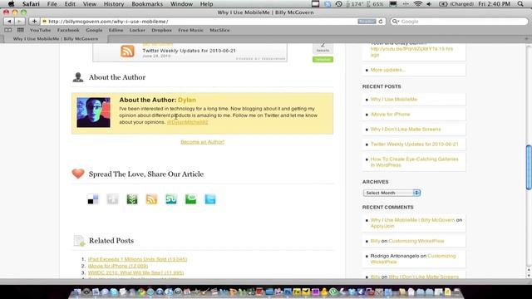The width and height of the screenshot is (532, 299).
Task: Reload the page with the refresh icon
Action: (x=381, y=22)
